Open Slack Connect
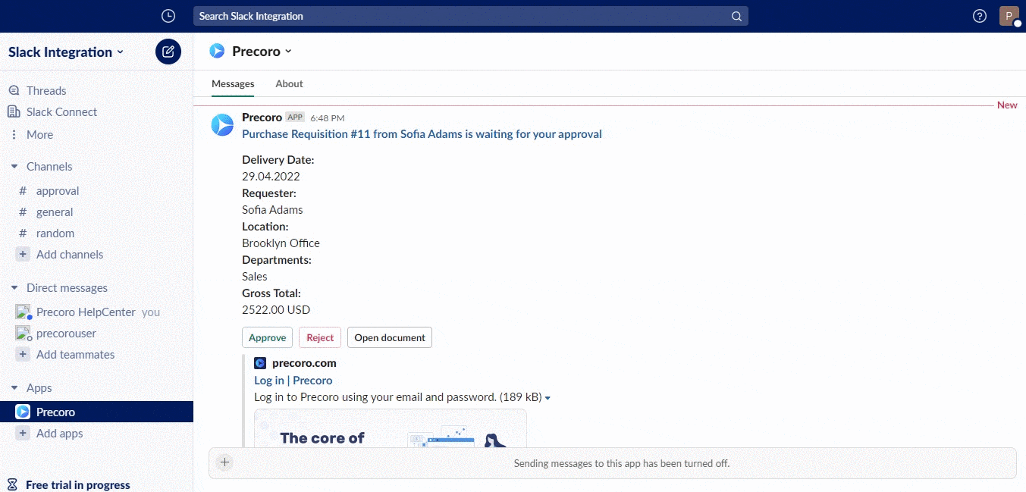Viewport: 1026px width, 492px height. coord(61,112)
